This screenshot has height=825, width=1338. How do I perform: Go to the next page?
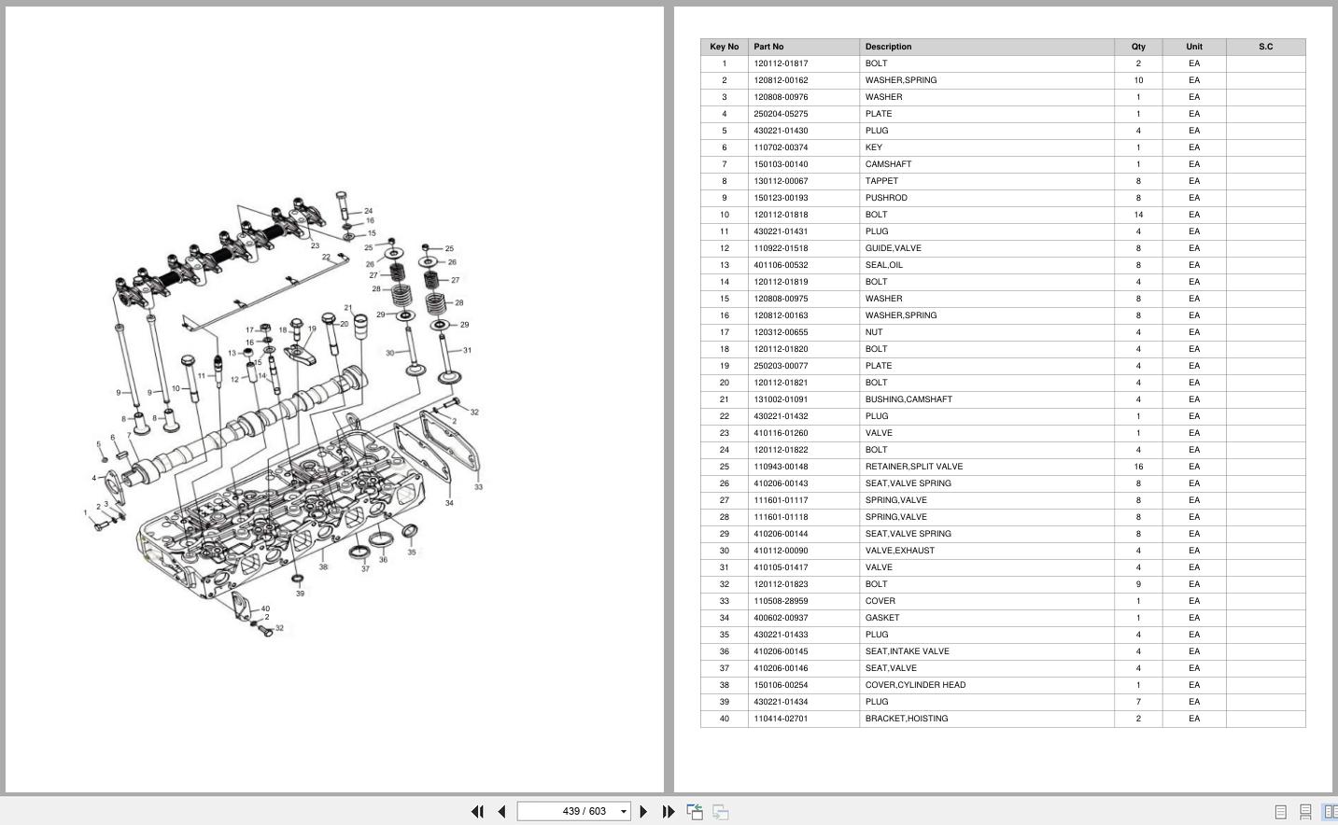pos(643,812)
